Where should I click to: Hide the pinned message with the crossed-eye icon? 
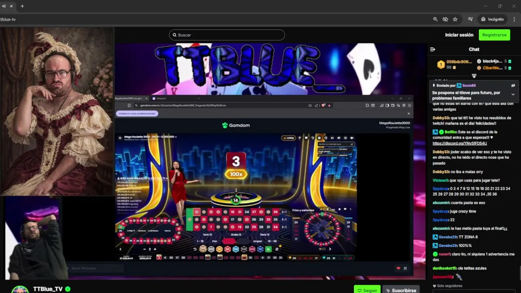click(x=513, y=85)
